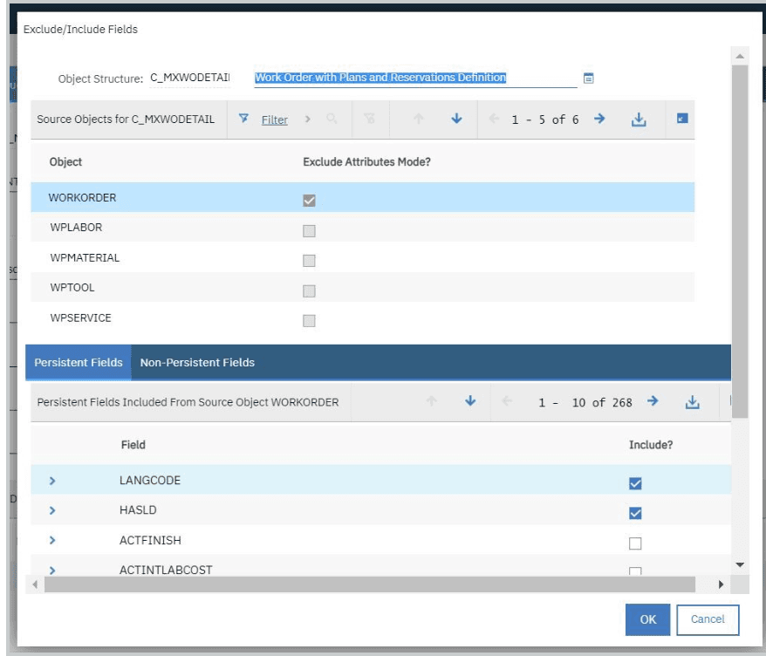Select the WORKORDER object row
The height and width of the screenshot is (656, 766).
[x=362, y=197]
